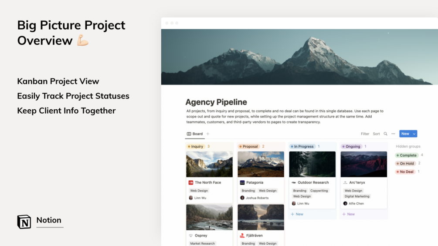
Task: Click the Patagonia logo icon
Action: (242, 182)
